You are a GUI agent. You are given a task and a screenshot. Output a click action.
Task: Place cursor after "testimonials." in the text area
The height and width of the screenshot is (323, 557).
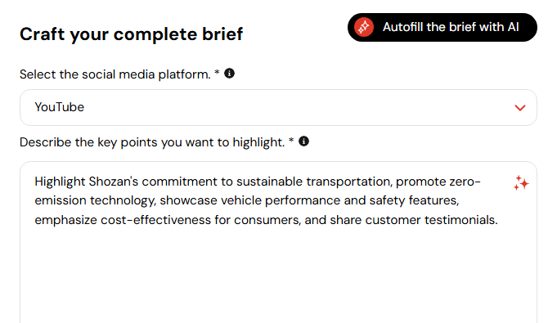[498, 220]
